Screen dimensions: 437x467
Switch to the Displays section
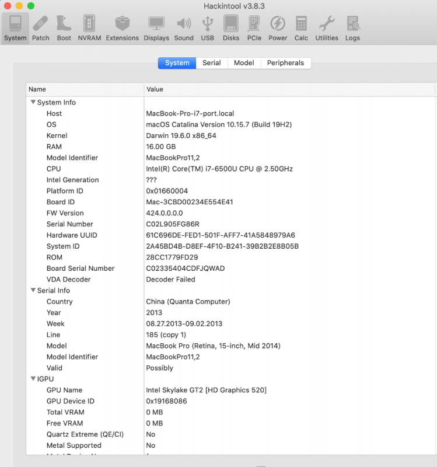coord(156,28)
